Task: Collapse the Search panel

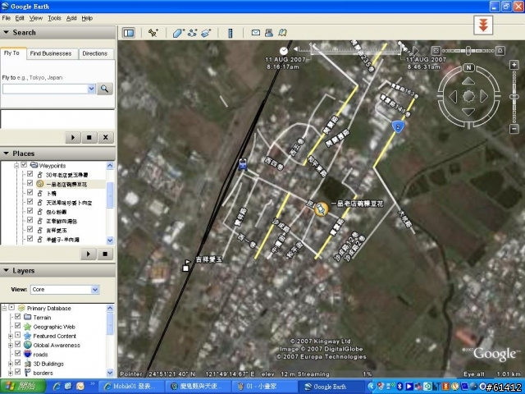Action: (x=6, y=32)
